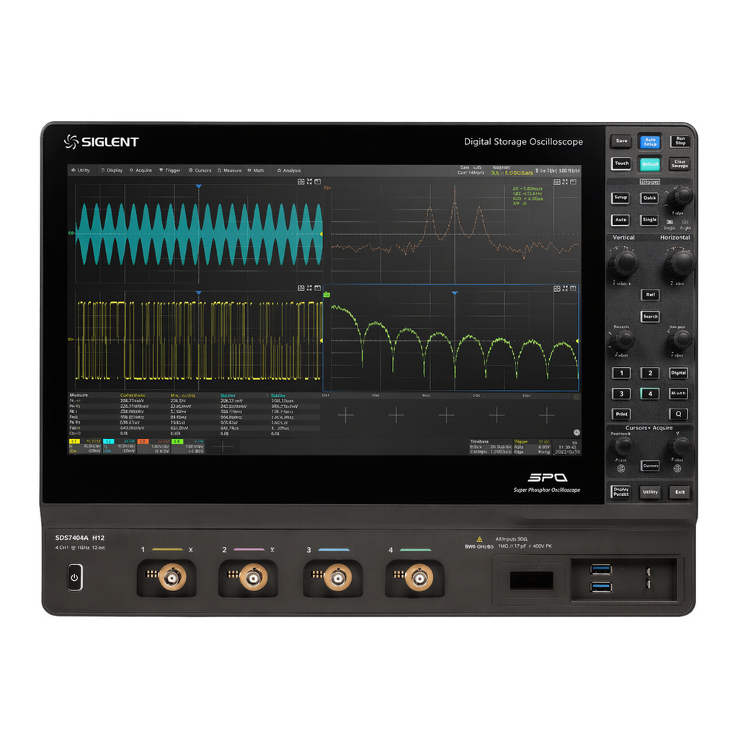The image size is (738, 738).
Task: Toggle the lit channel 4 hardware button
Action: pos(650,394)
